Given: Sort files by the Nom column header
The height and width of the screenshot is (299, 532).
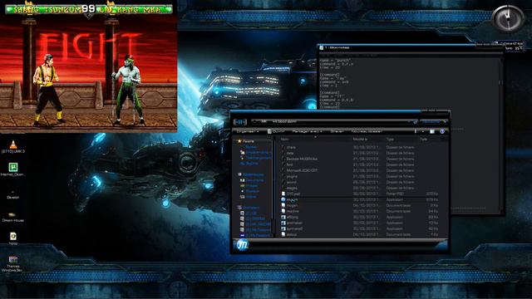Looking at the screenshot, I should [x=315, y=139].
